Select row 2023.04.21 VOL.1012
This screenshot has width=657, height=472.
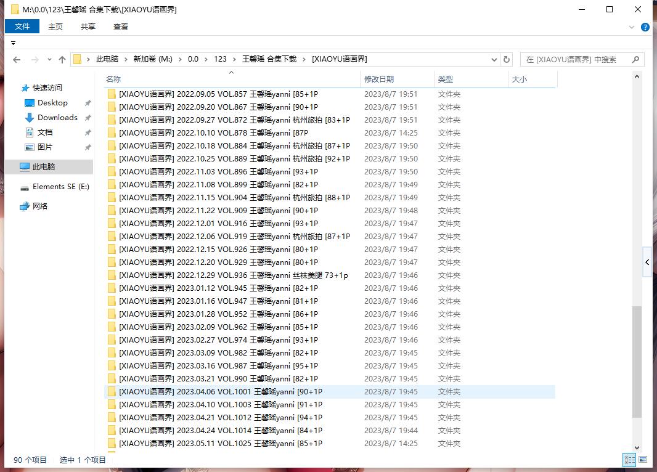[x=329, y=418]
